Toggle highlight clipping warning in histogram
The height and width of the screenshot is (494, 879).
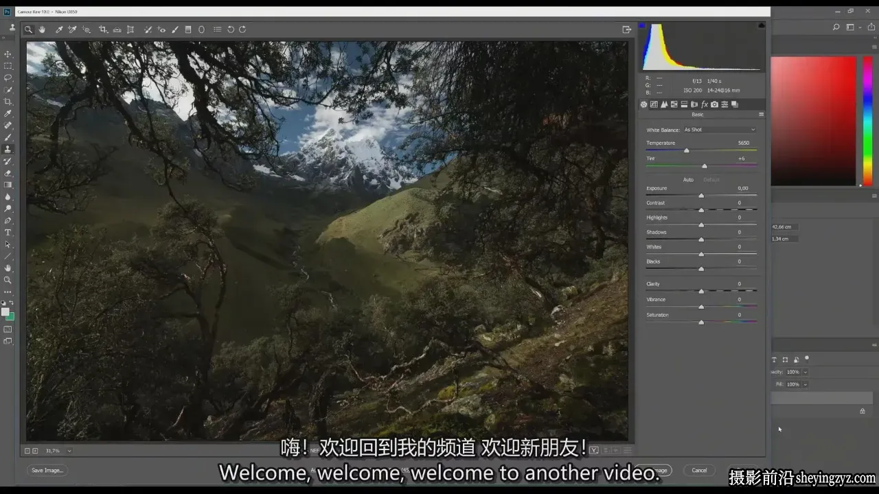761,25
